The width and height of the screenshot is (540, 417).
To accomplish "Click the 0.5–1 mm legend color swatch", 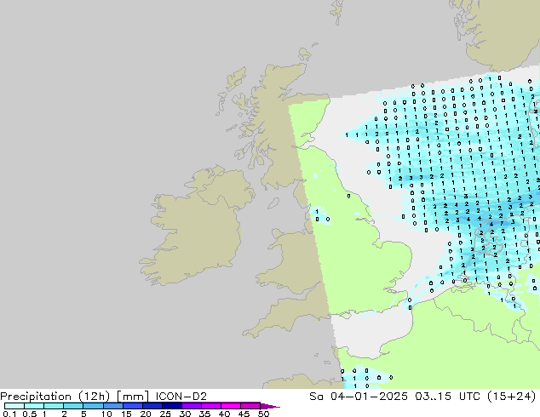I will (34, 406).
